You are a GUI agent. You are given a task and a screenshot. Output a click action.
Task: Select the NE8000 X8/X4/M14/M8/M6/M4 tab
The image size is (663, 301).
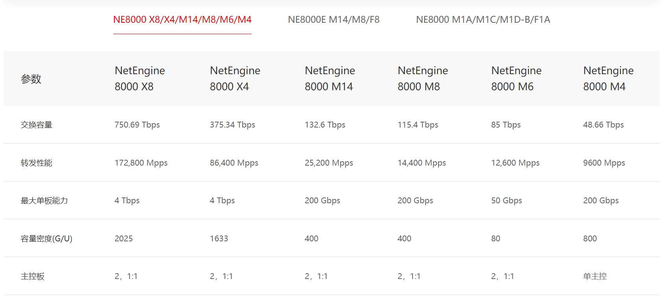pyautogui.click(x=182, y=20)
